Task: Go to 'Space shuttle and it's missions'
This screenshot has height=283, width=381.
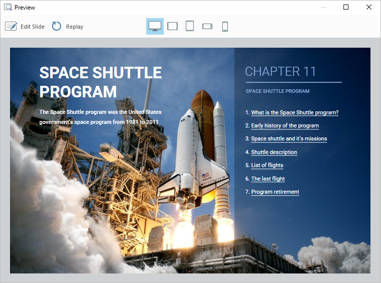Action: coord(288,138)
